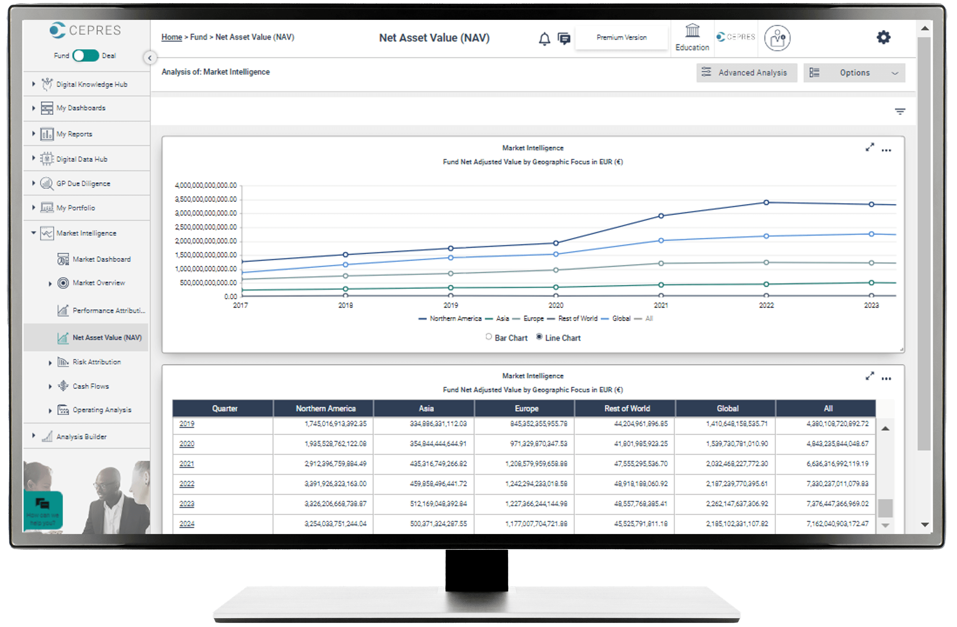
Task: Open the Education building icon
Action: coord(693,31)
